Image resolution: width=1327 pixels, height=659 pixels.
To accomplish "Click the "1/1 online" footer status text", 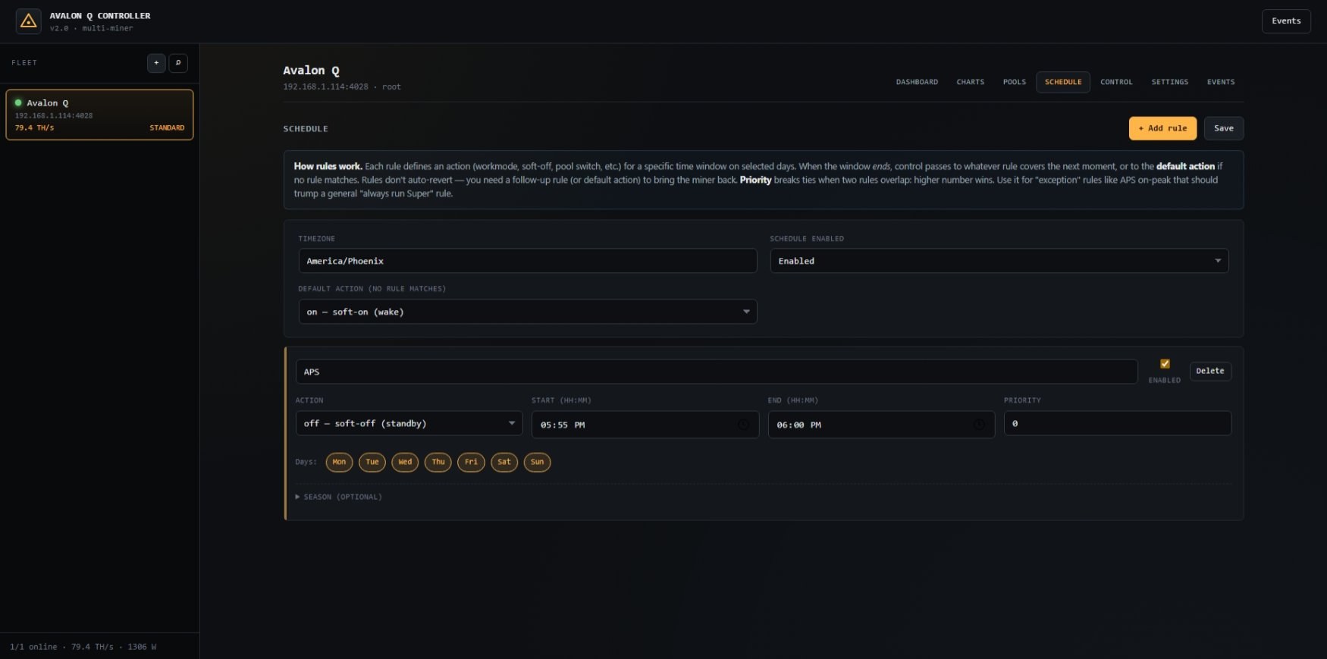I will click(33, 647).
